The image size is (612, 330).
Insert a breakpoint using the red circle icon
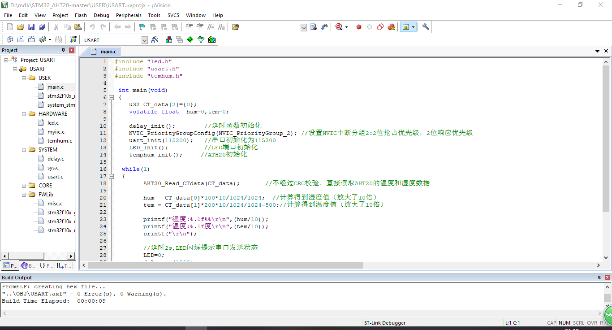click(x=359, y=27)
